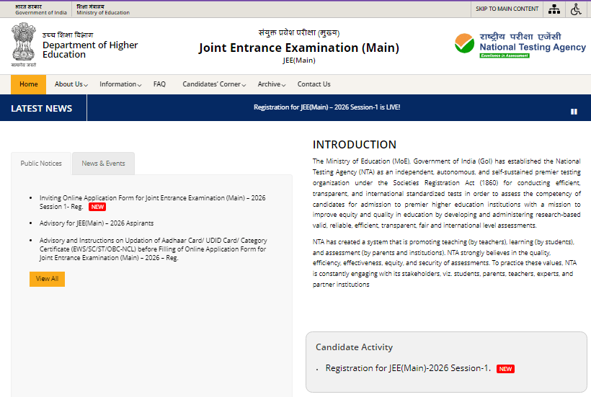
Task: Click the Registration is LIVE news ticker text
Action: pyautogui.click(x=326, y=107)
